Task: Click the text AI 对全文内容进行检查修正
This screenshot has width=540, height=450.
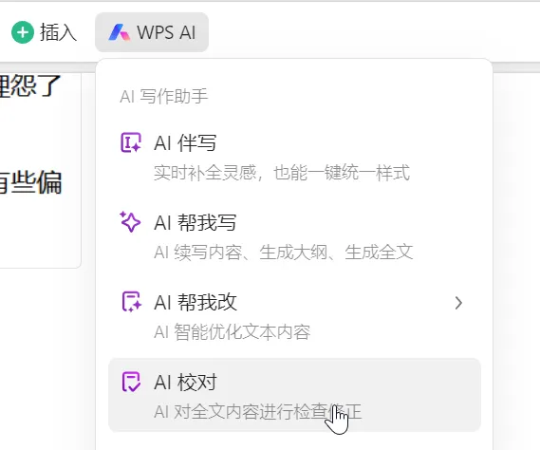Action: tap(257, 412)
